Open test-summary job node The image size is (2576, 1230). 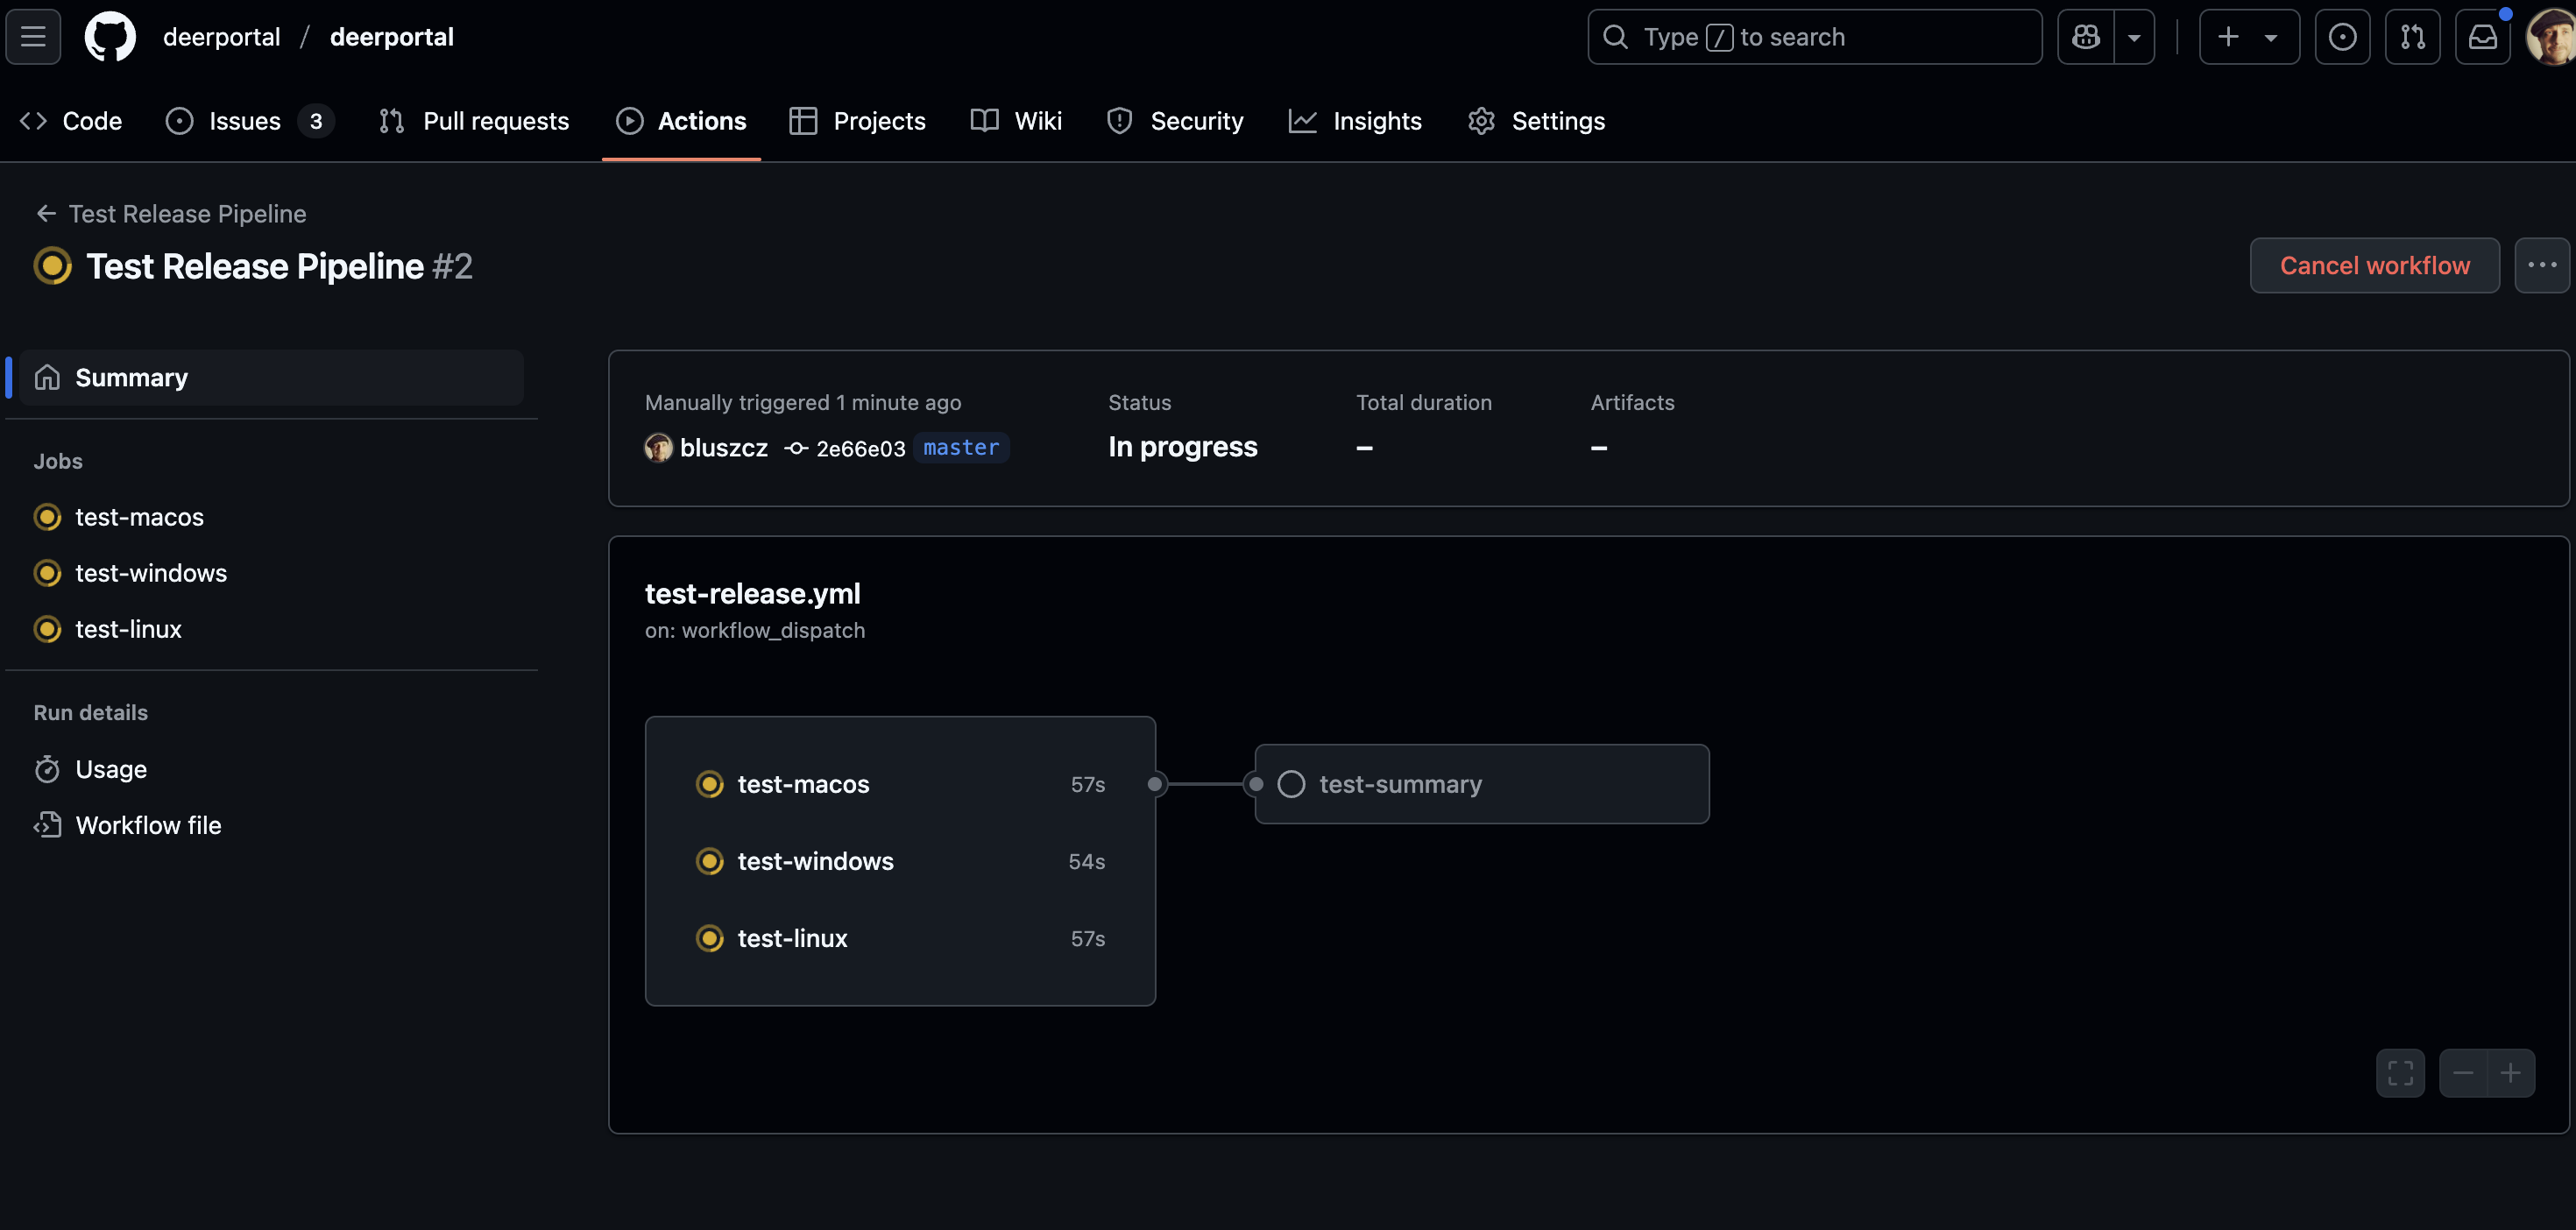1482,784
